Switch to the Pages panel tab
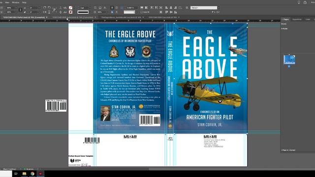 coord(285,19)
